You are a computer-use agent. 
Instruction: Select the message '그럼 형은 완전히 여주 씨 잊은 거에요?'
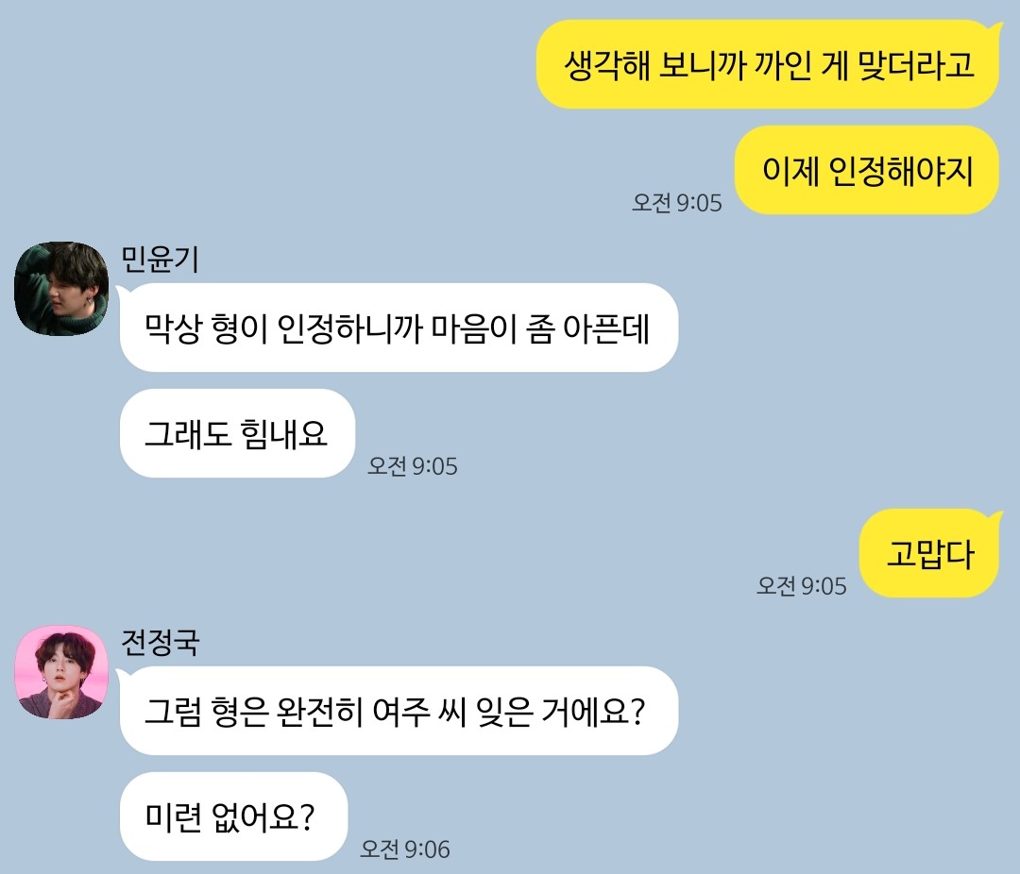click(399, 711)
